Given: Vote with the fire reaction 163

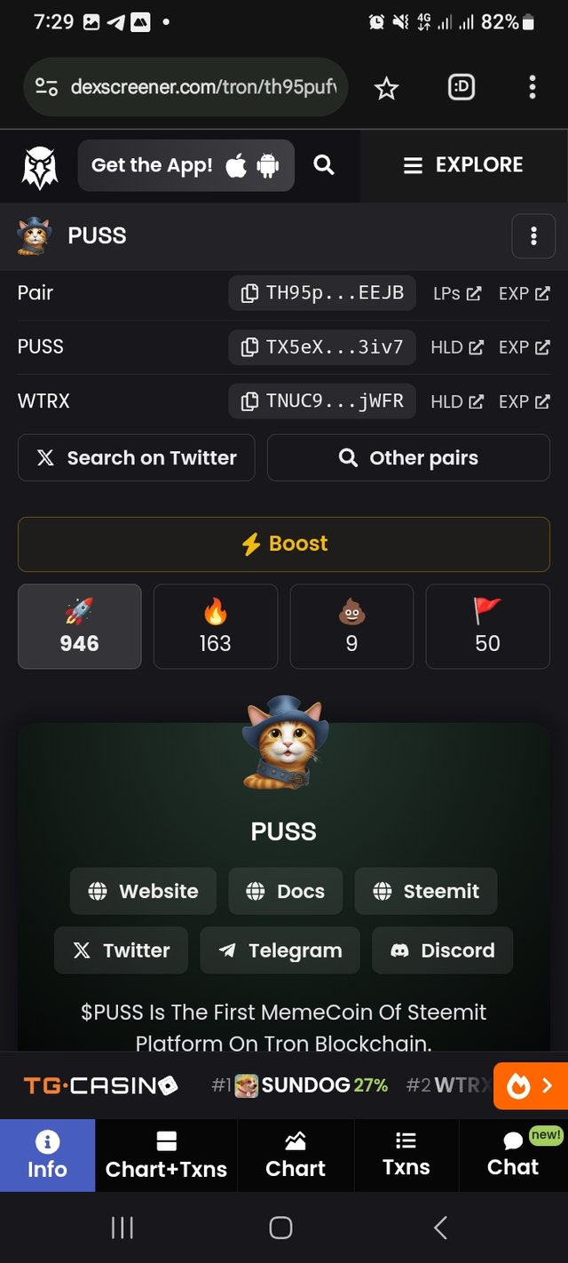Looking at the screenshot, I should click(216, 626).
